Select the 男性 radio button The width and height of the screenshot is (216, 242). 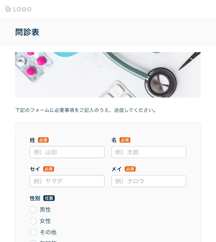click(x=33, y=209)
